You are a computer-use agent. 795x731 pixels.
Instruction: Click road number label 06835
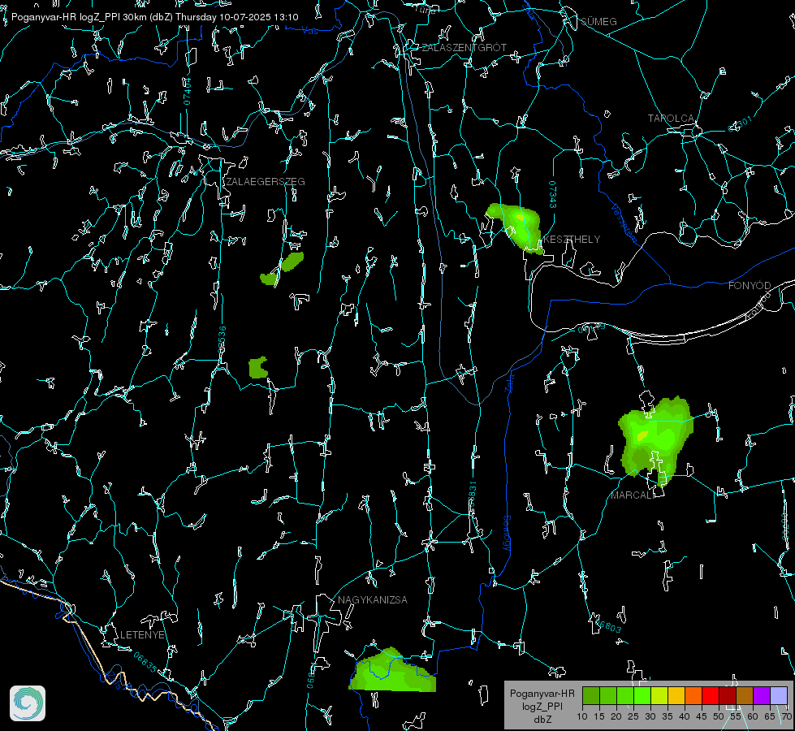(x=145, y=663)
